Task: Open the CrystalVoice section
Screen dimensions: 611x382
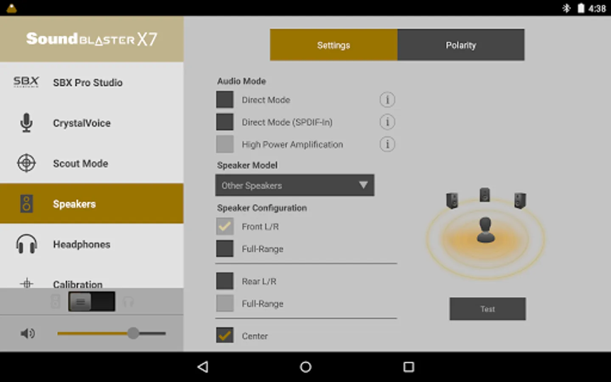Action: (92, 123)
